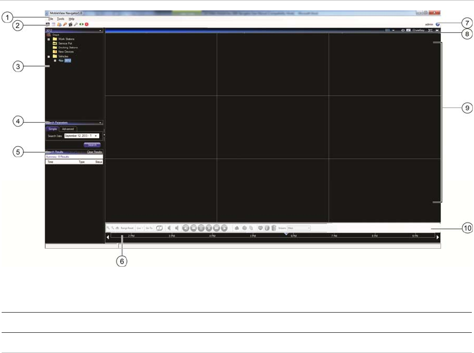Click the Search button

[x=92, y=145]
